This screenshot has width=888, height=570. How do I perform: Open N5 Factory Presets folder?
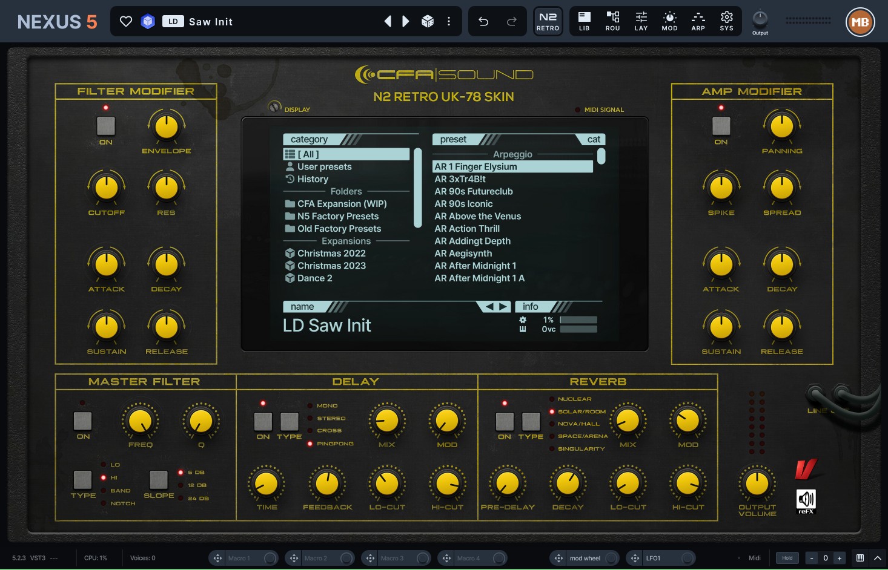click(346, 216)
